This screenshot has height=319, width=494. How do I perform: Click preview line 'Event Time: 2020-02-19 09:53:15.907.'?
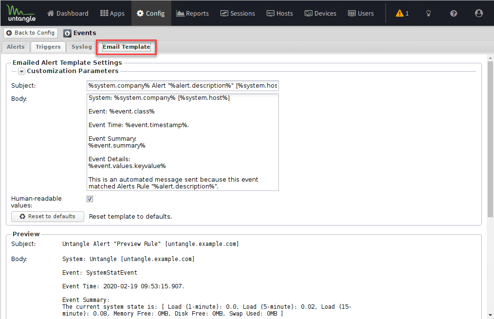(x=123, y=286)
